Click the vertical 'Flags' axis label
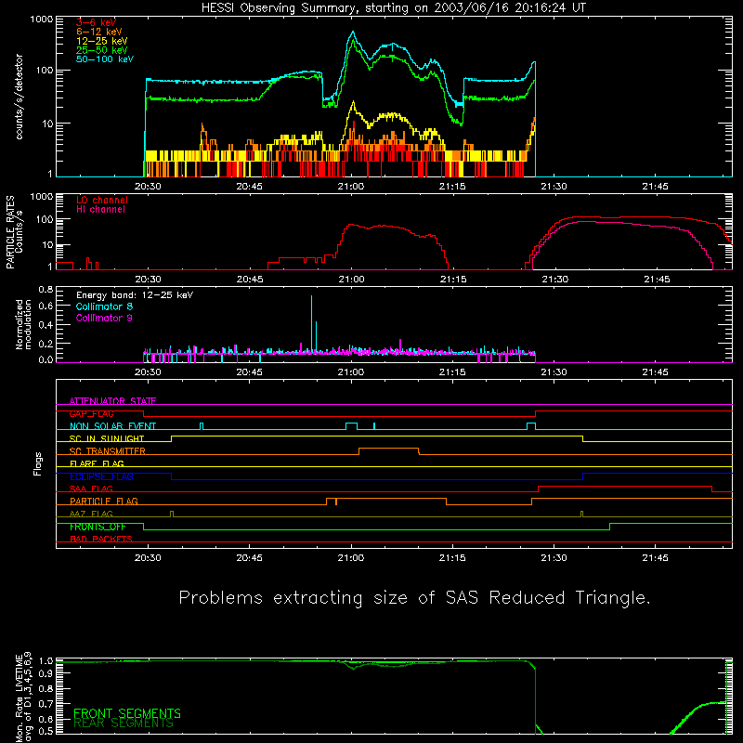743x743 pixels. click(38, 464)
